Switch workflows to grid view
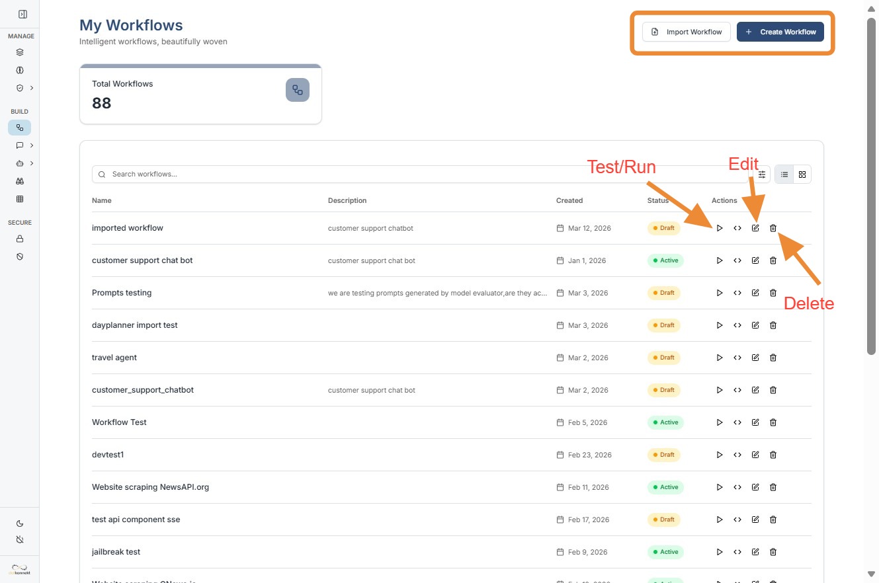The height and width of the screenshot is (583, 879). (802, 175)
